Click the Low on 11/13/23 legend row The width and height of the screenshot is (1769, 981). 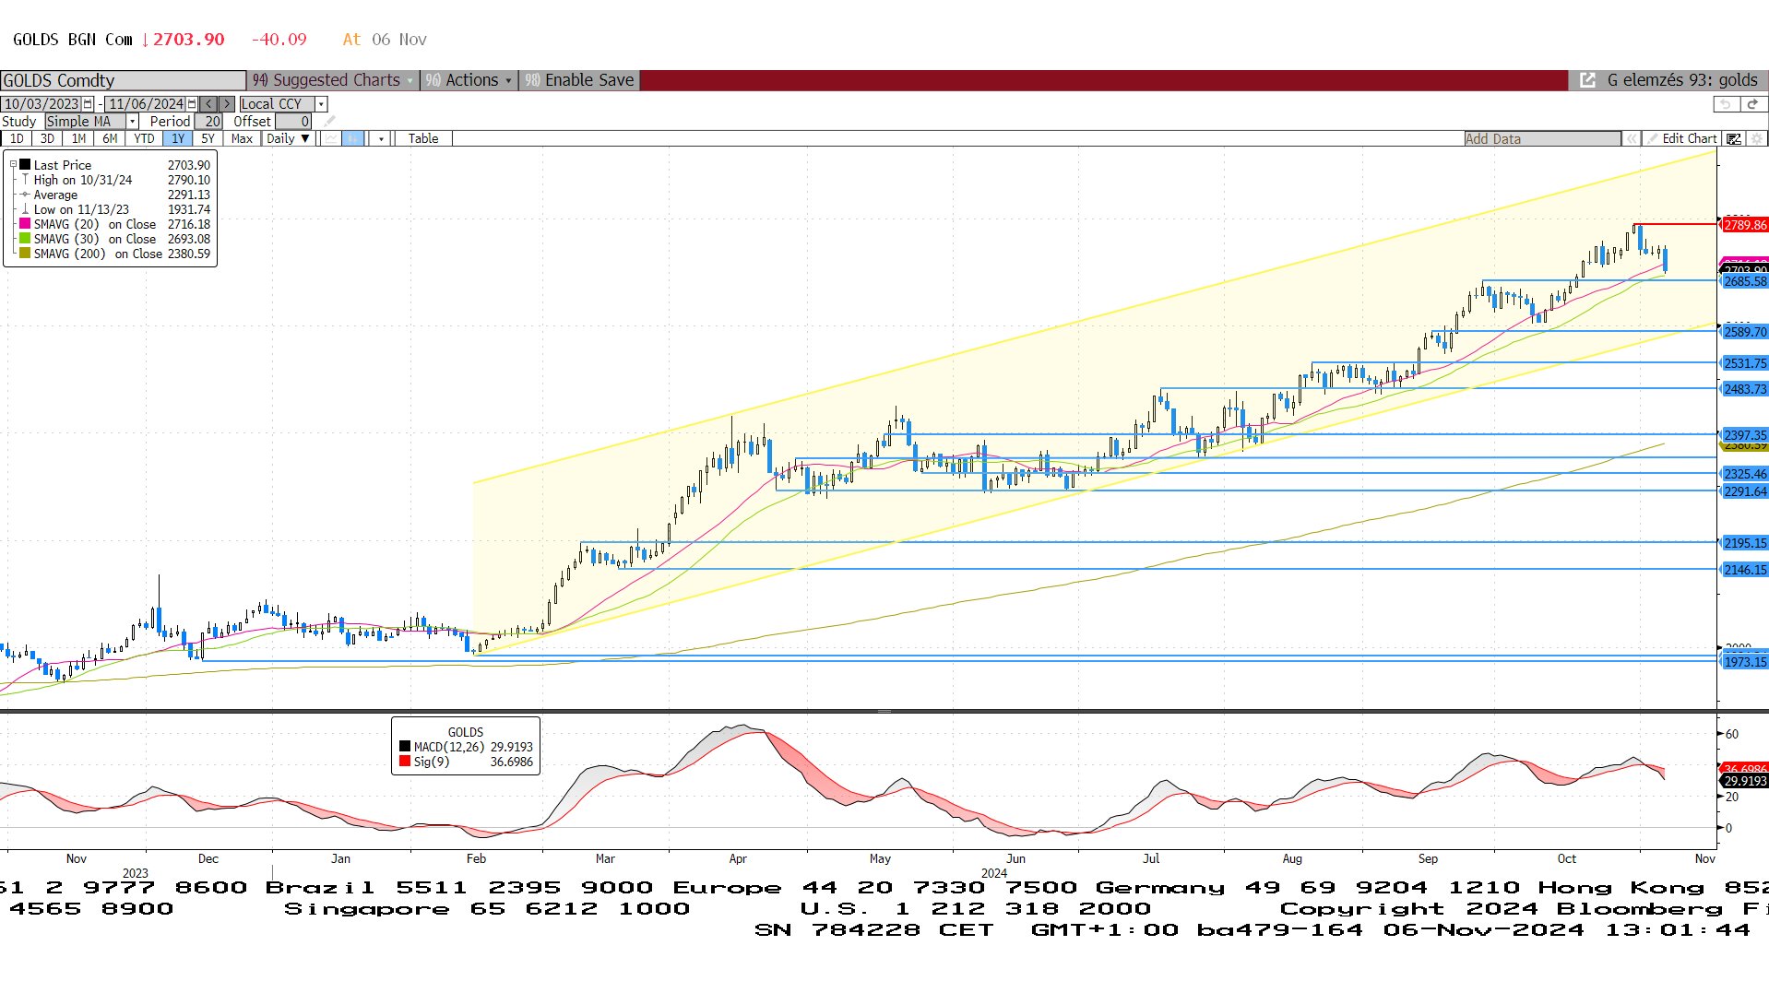click(x=115, y=209)
